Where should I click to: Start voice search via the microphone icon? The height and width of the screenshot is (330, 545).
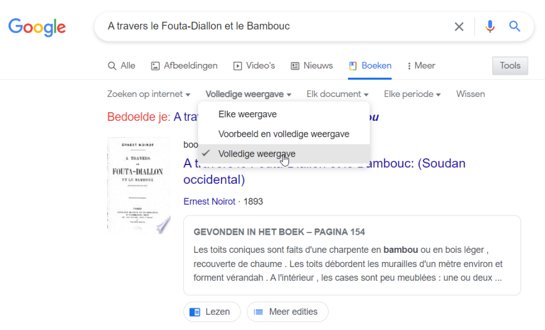489,26
